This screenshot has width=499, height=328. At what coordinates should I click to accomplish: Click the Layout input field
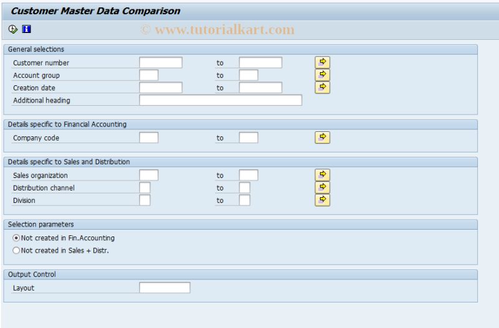click(165, 288)
